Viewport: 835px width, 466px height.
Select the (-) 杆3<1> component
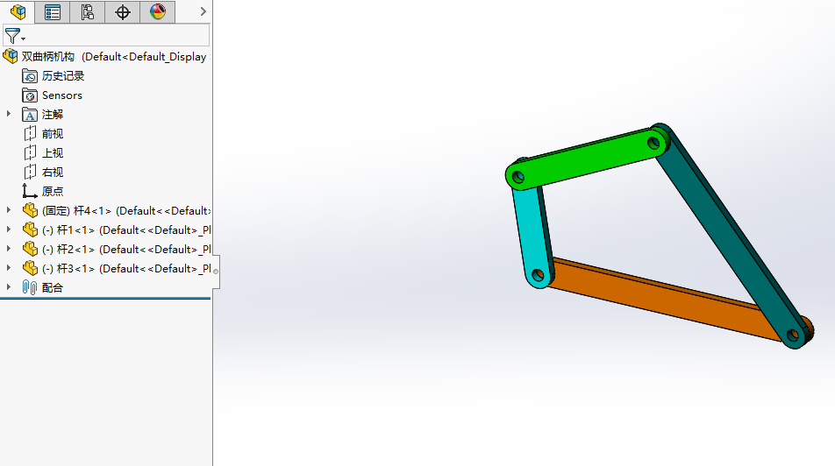point(126,268)
